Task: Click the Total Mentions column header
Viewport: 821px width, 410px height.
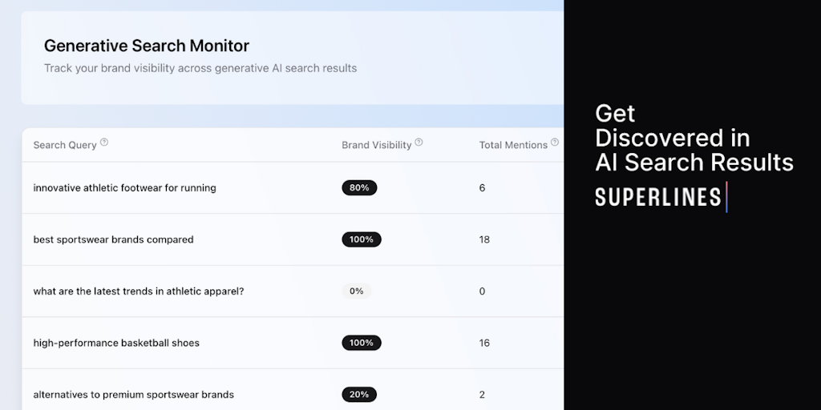Action: 513,145
